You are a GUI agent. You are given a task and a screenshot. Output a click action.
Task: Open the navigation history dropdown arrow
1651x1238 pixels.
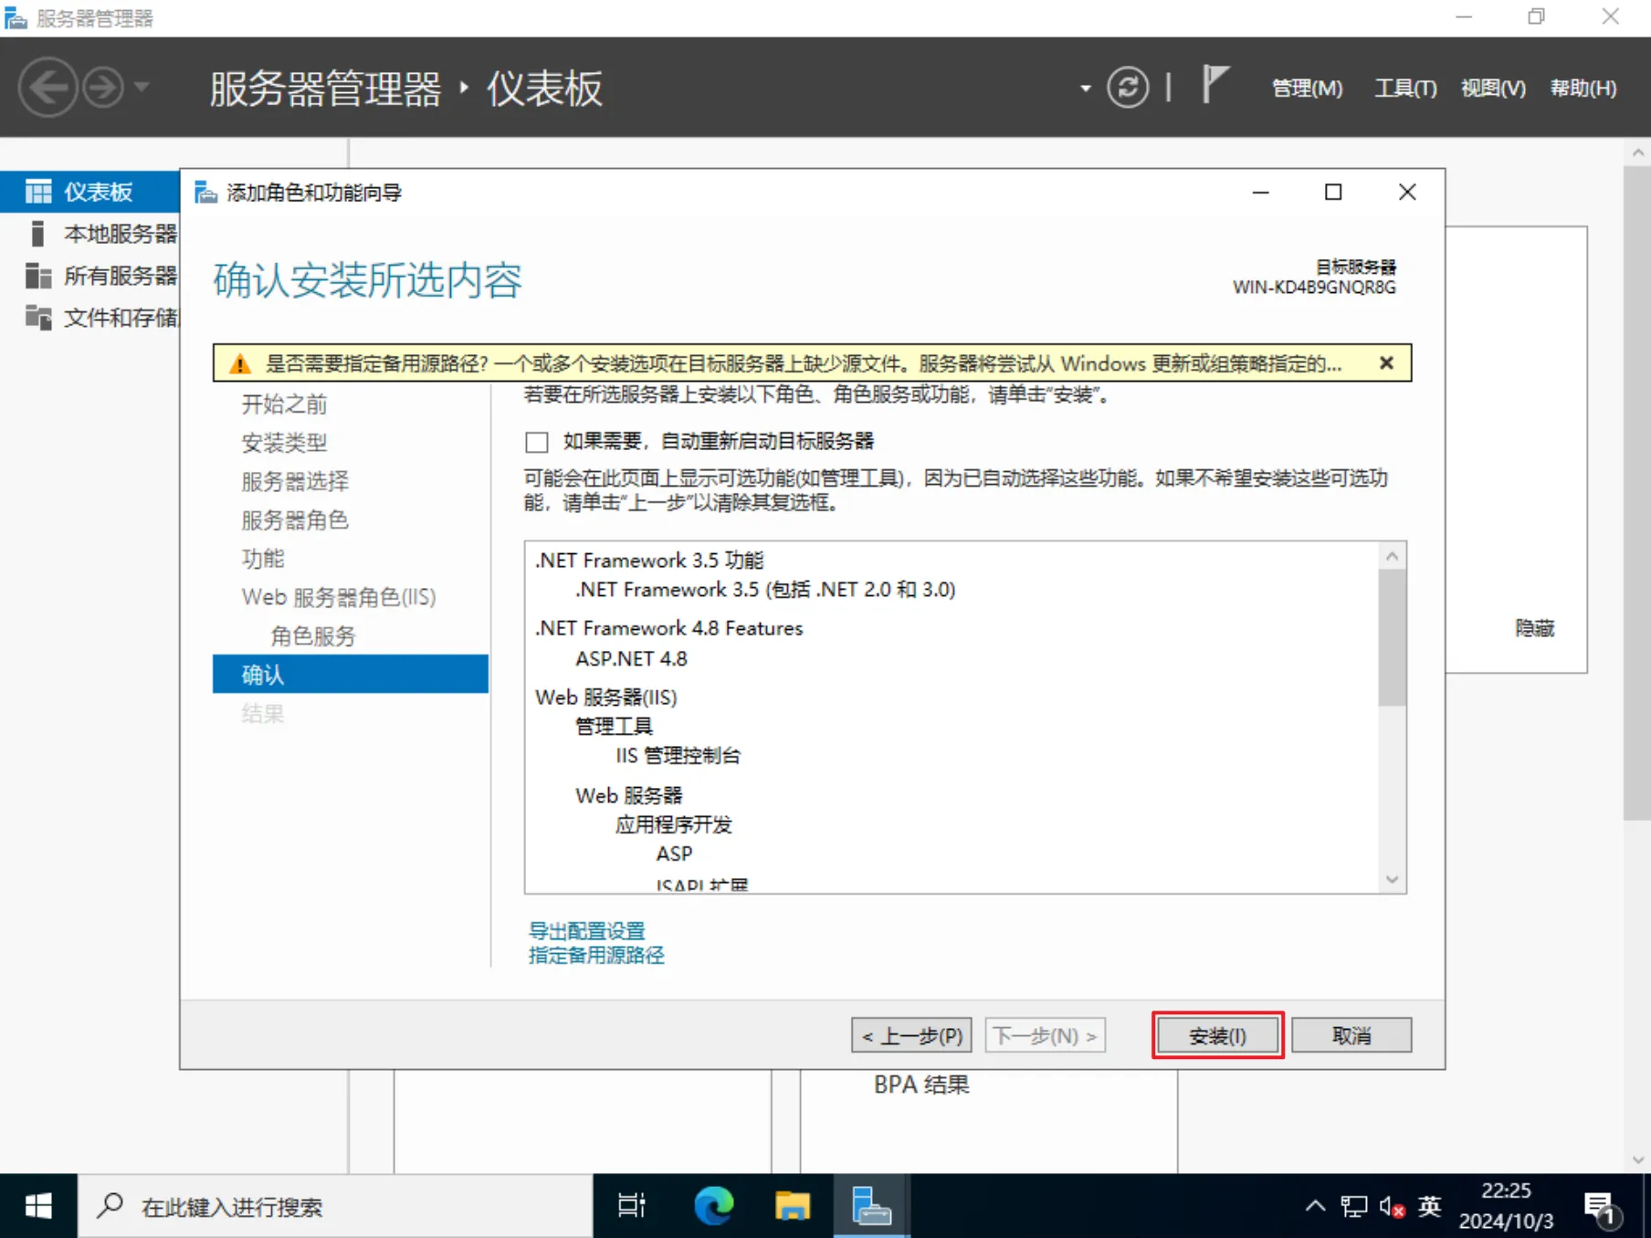(x=142, y=88)
